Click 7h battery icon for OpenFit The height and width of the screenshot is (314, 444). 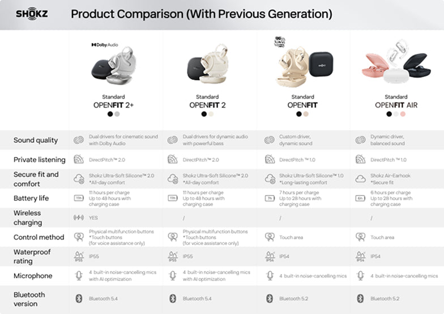point(270,198)
